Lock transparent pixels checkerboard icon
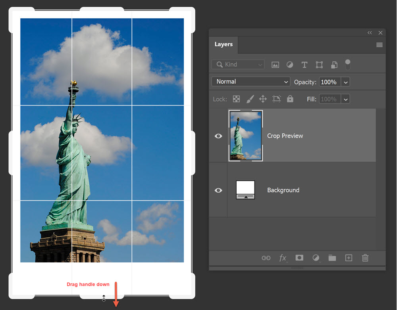The width and height of the screenshot is (397, 310). pos(236,99)
